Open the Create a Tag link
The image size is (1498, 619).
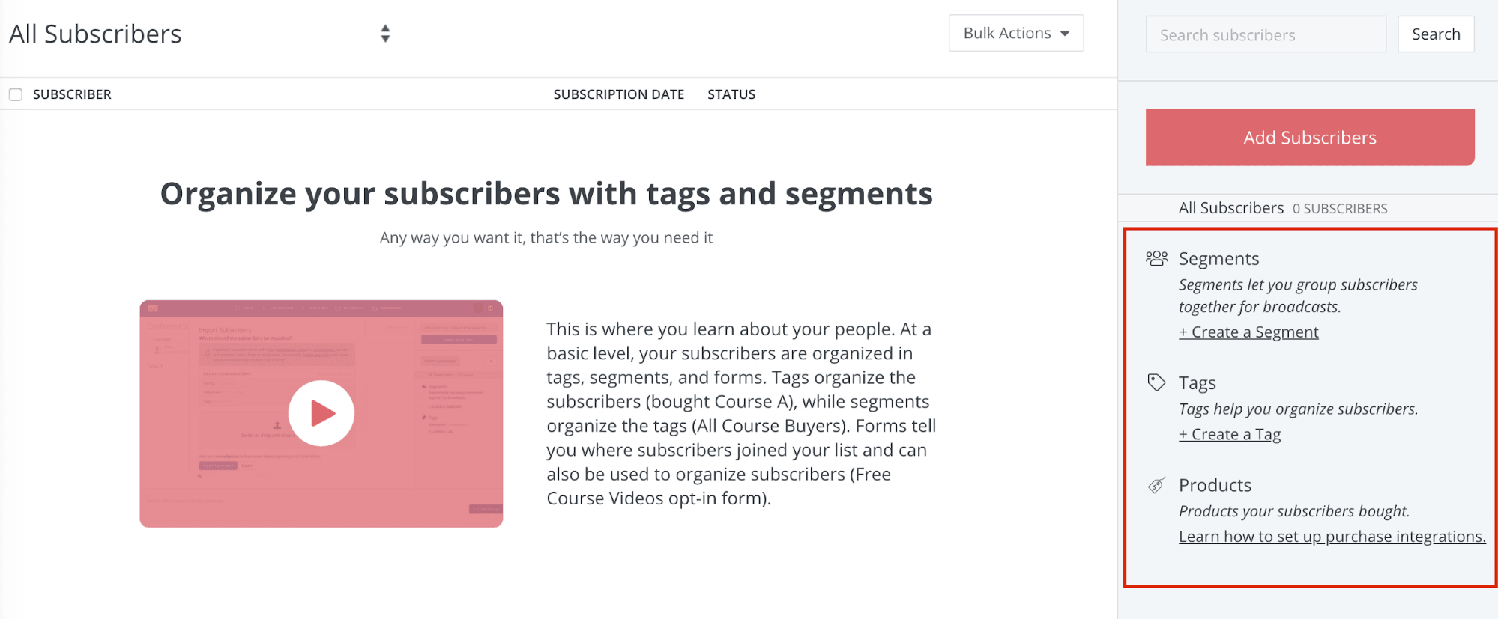coord(1230,434)
